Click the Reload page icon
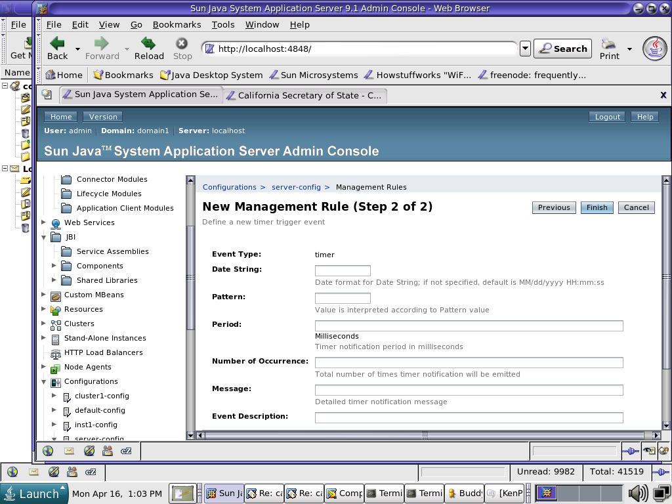 148,44
